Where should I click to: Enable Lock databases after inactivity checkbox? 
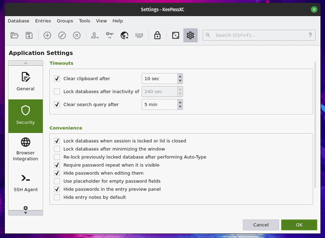[57, 92]
